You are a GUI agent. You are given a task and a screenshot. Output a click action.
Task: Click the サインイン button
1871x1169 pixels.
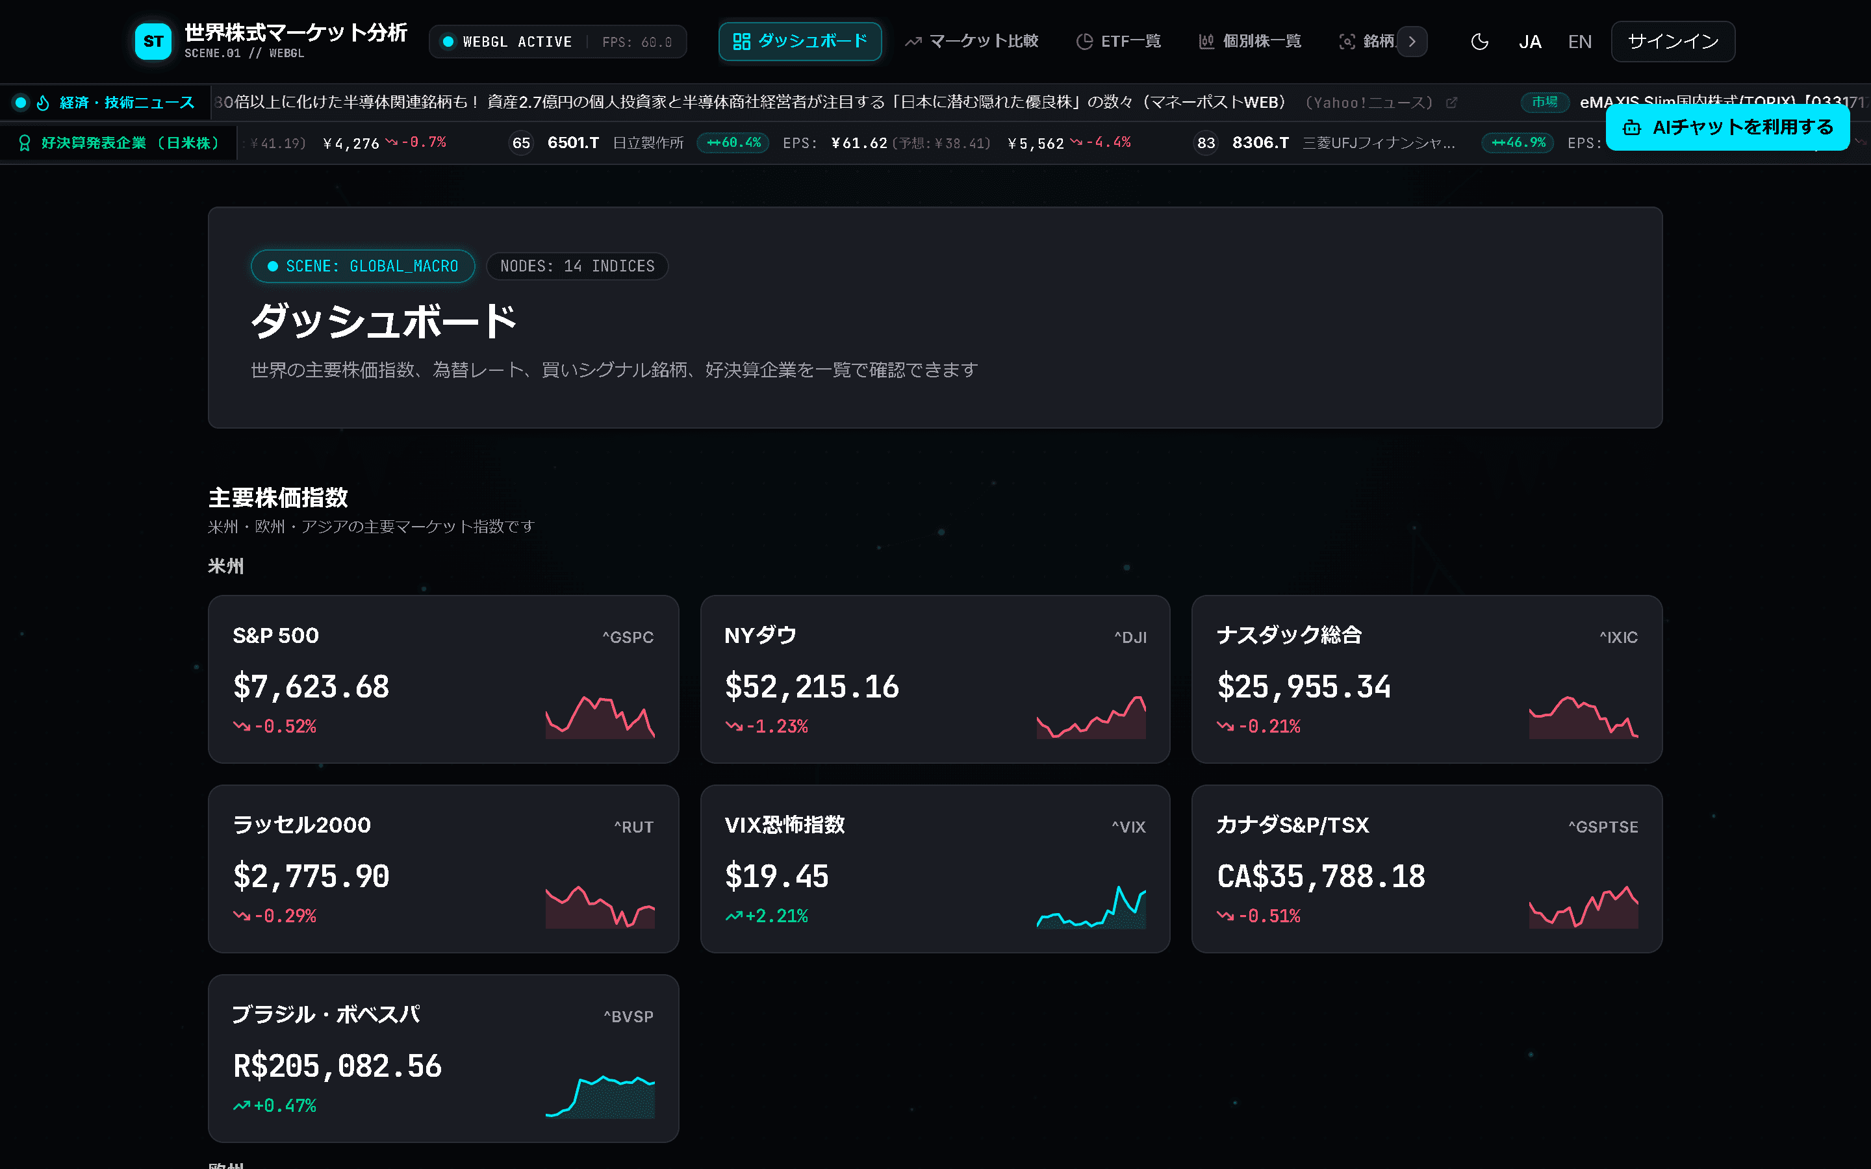click(x=1672, y=42)
